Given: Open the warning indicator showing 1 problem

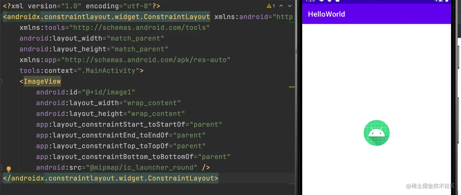Looking at the screenshot, I should click(x=271, y=6).
